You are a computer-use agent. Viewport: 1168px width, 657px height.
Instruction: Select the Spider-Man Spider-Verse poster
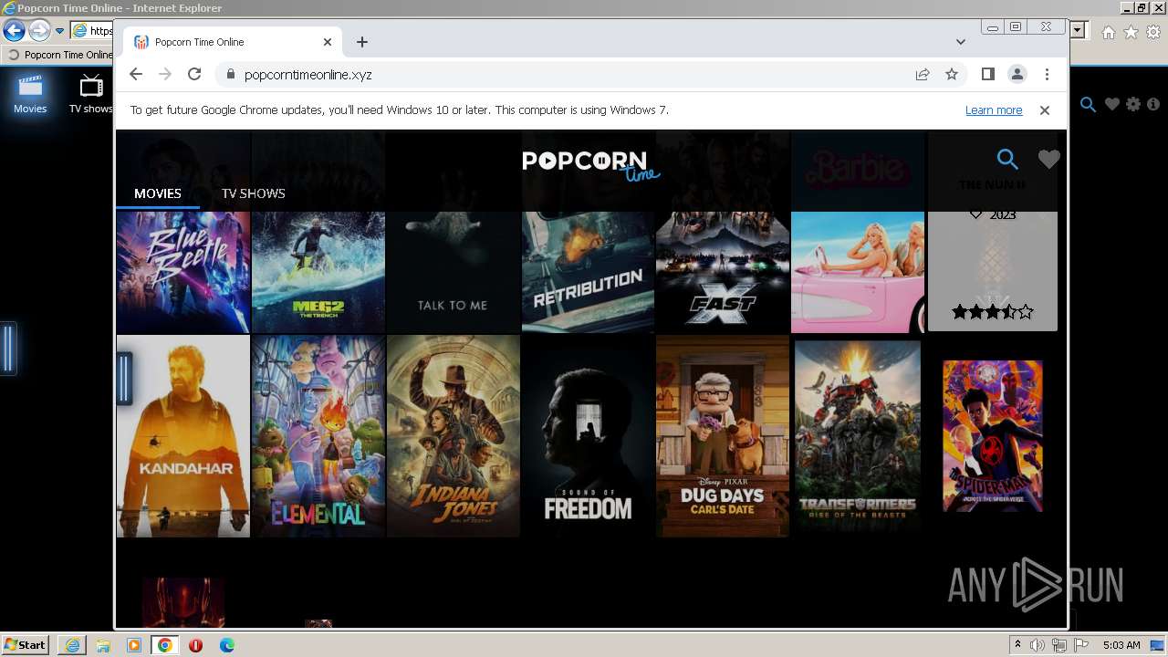tap(992, 436)
